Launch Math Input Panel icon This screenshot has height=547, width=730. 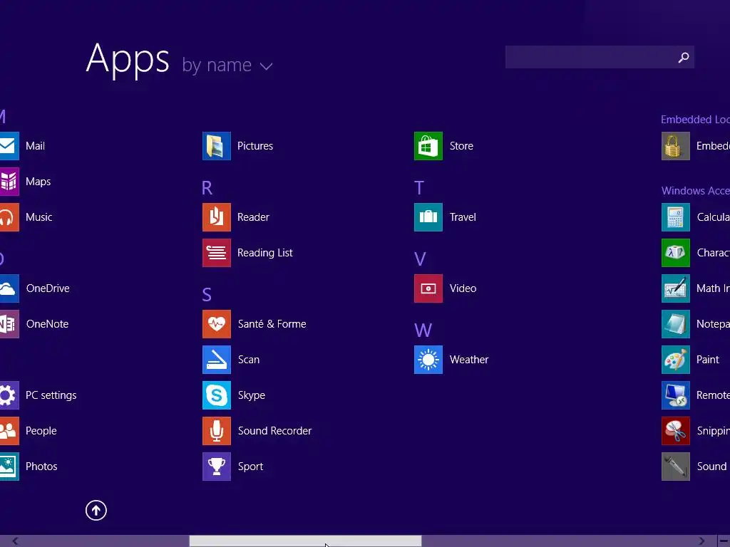coord(676,288)
